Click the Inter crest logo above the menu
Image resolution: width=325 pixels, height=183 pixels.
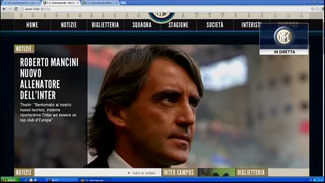click(x=161, y=17)
